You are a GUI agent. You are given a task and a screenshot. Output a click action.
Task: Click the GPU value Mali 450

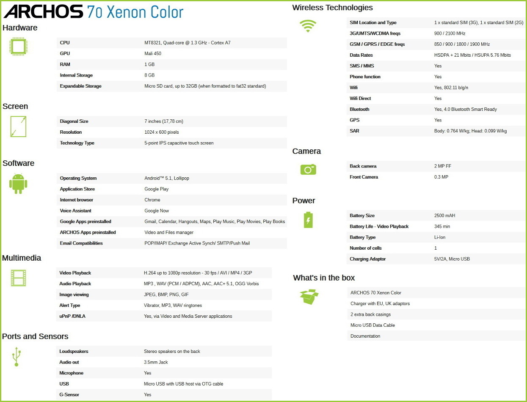tap(153, 54)
